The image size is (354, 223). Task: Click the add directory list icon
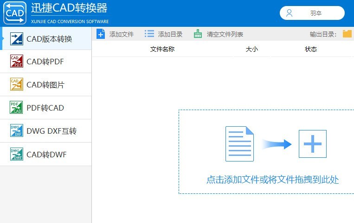[149, 34]
